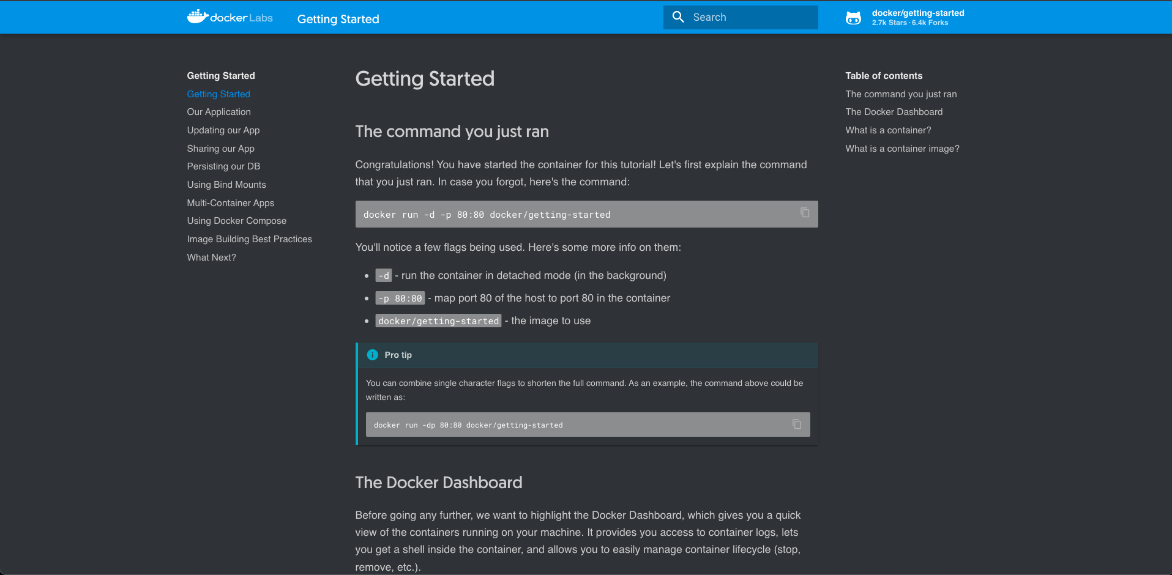Select the highlighted Getting Started sidebar link
This screenshot has height=575, width=1172.
218,94
